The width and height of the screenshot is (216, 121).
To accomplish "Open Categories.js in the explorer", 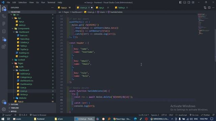I will pyautogui.click(x=26, y=77).
